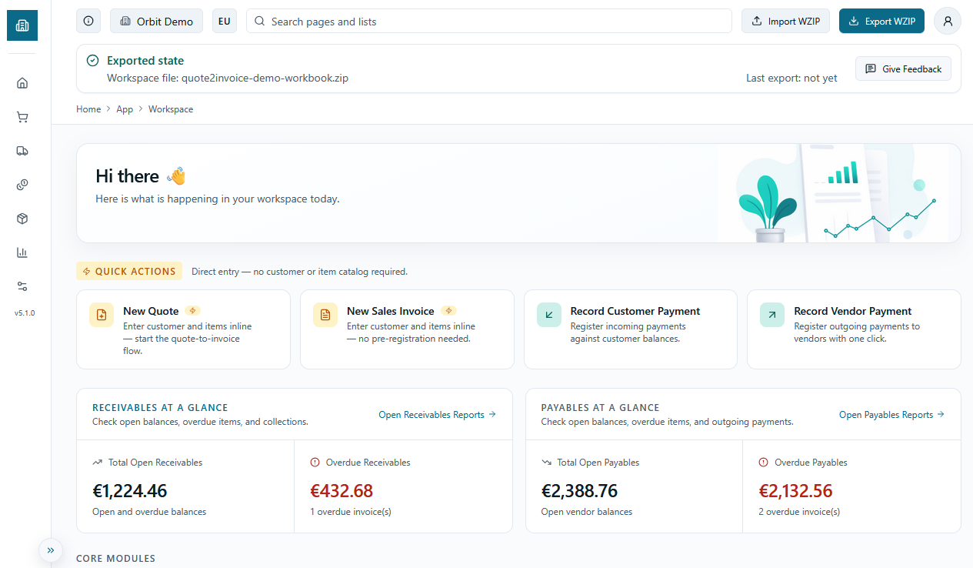Click the clock icon in the left sidebar
Viewport: 973px width, 568px height.
pyautogui.click(x=22, y=185)
